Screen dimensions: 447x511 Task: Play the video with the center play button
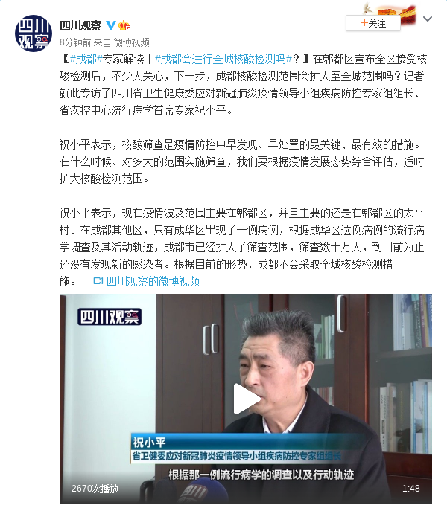pyautogui.click(x=246, y=399)
